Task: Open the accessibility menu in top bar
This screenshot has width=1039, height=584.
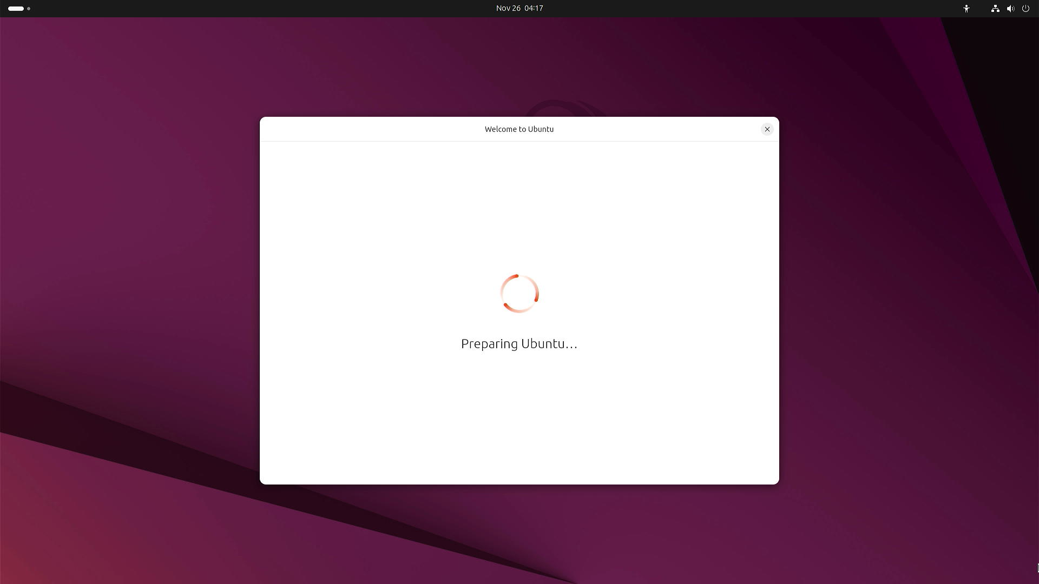Action: click(966, 9)
